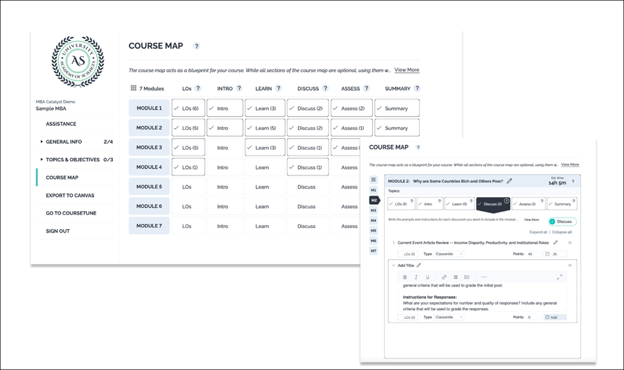This screenshot has height=370, width=624.
Task: Switch to the M5 module tab
Action: pyautogui.click(x=374, y=231)
